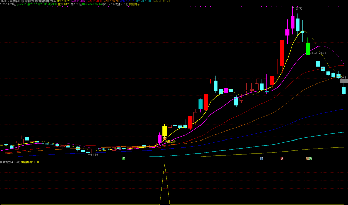Click the 37.36 high price label
This screenshot has width=348, height=205.
[x=299, y=8]
